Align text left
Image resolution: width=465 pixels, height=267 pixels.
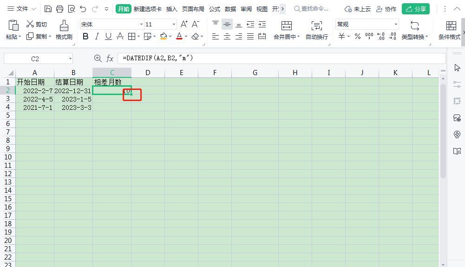tap(216, 37)
